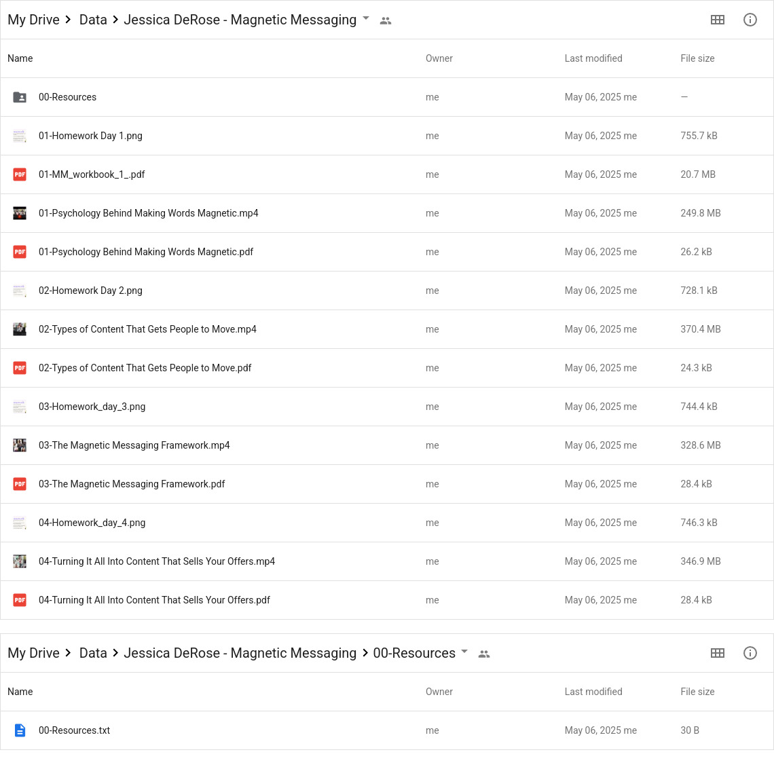774x784 pixels.
Task: Click the thumbnail icon for 03-Homework_day_3.png
Action: coord(20,407)
